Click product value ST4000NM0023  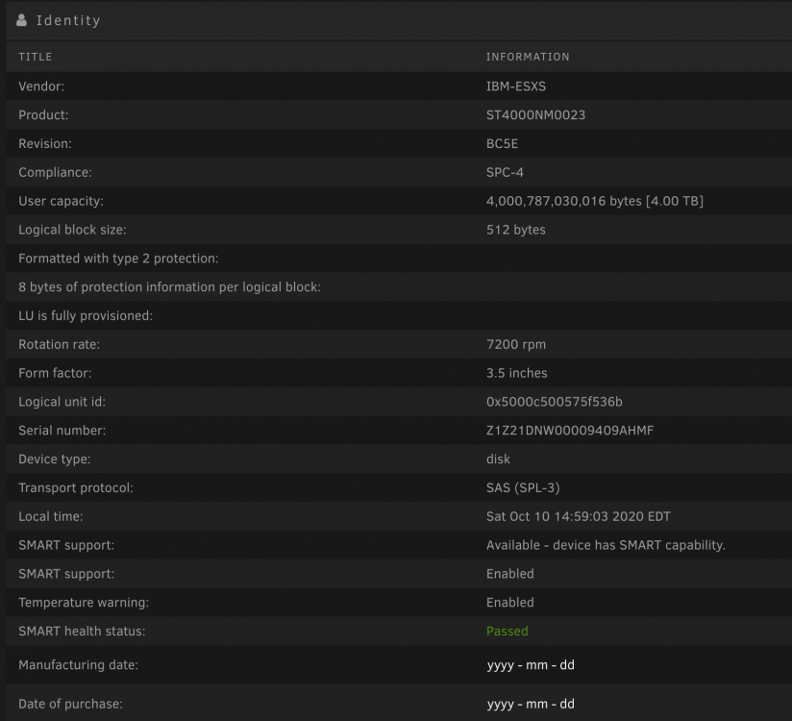point(535,115)
